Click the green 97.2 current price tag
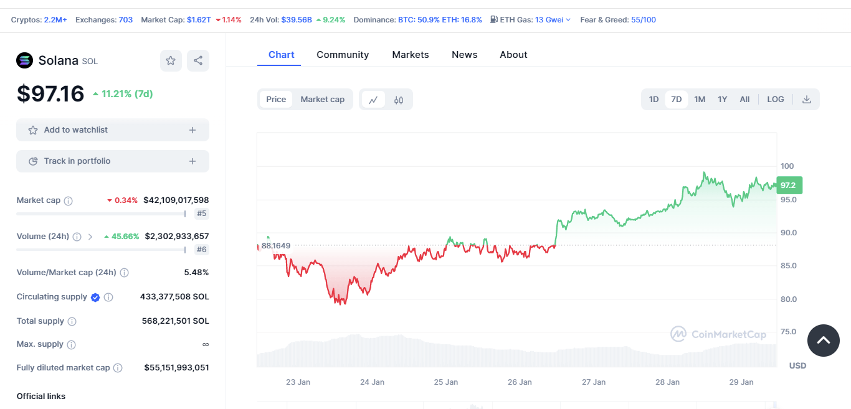 point(789,185)
